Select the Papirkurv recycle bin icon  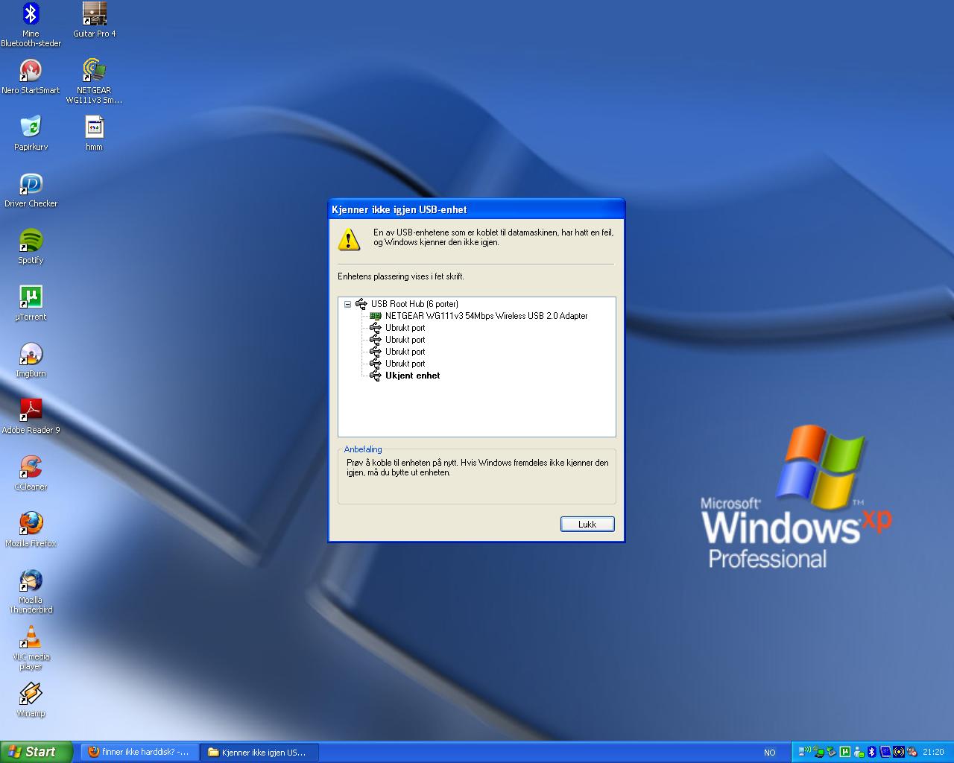click(x=31, y=133)
